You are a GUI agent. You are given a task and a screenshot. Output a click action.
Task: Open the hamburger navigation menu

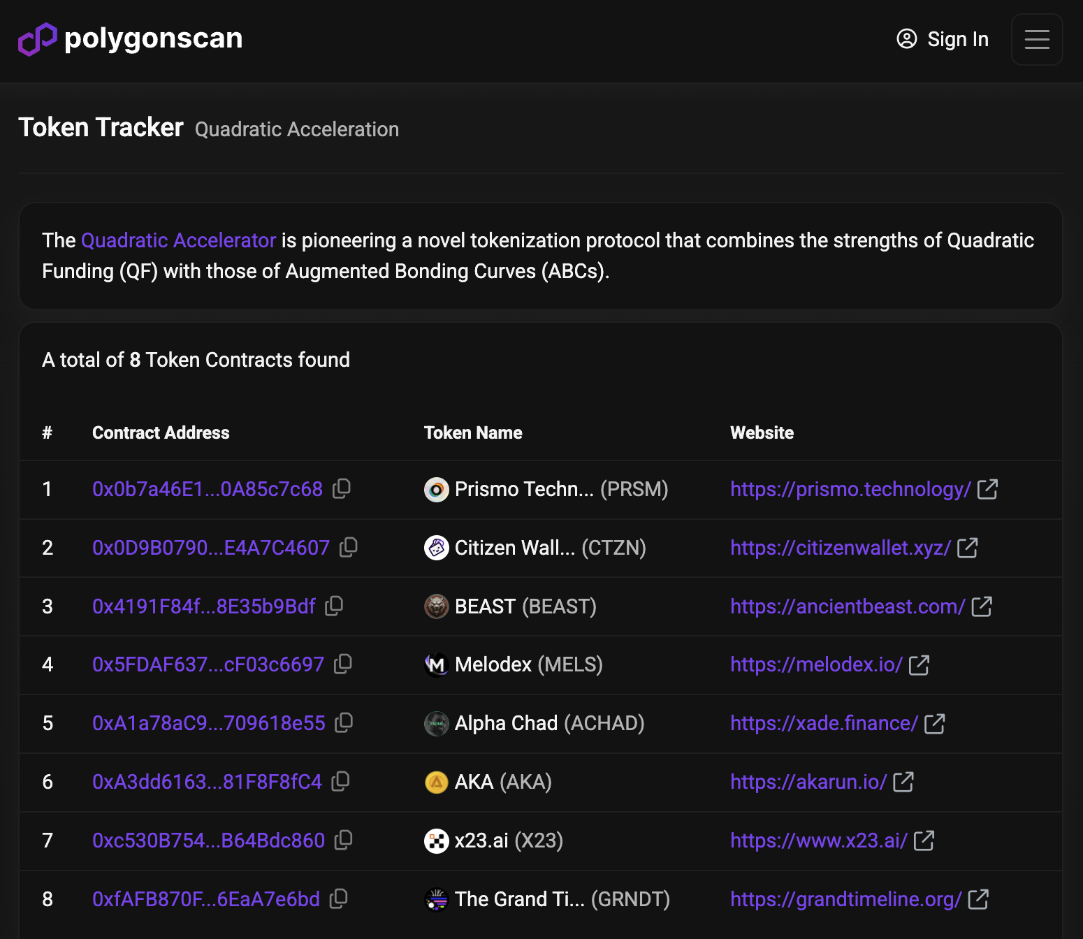click(x=1037, y=39)
